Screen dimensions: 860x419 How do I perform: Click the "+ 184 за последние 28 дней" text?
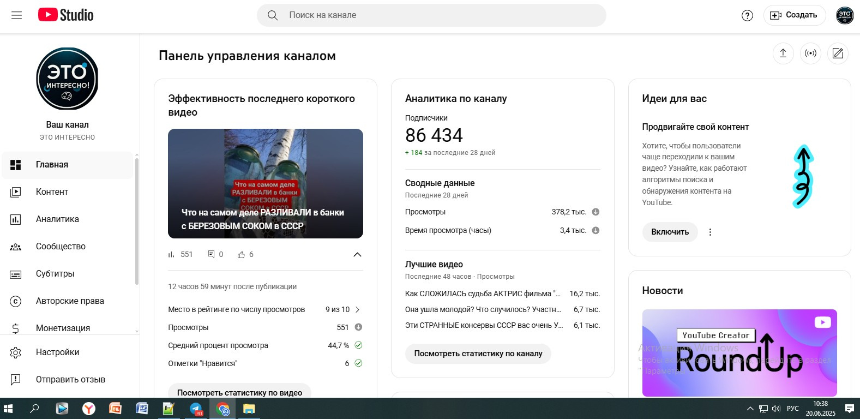click(x=450, y=153)
